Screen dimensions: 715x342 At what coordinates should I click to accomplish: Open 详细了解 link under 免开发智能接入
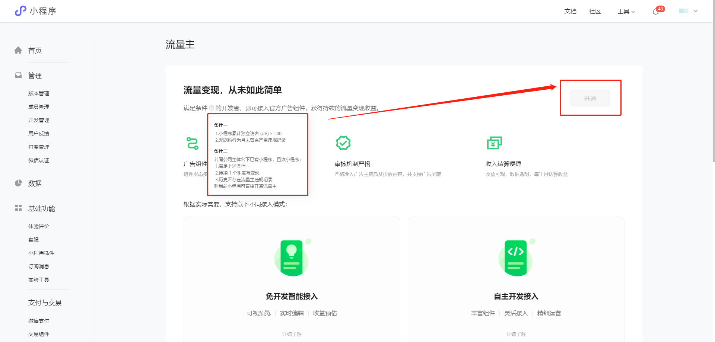[x=292, y=334]
